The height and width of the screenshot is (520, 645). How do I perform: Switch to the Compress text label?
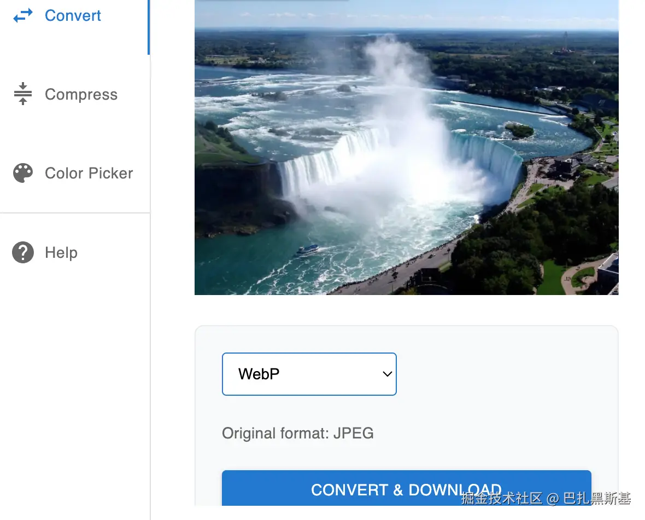(81, 94)
